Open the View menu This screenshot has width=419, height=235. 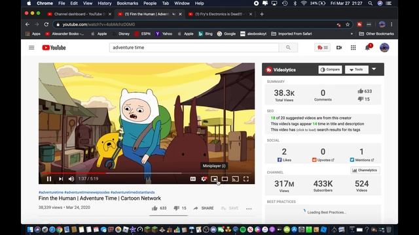coord(87,3)
